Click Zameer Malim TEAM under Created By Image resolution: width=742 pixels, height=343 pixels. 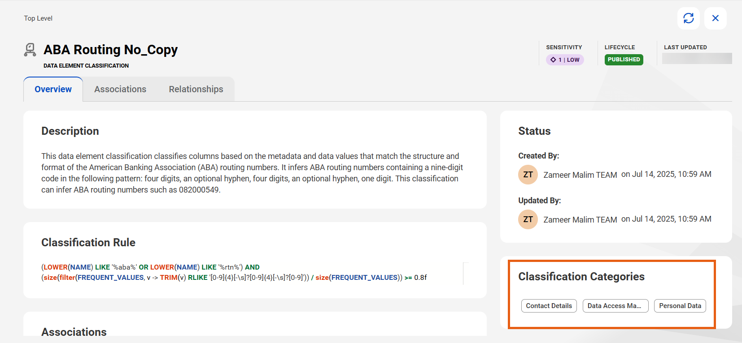coord(580,175)
